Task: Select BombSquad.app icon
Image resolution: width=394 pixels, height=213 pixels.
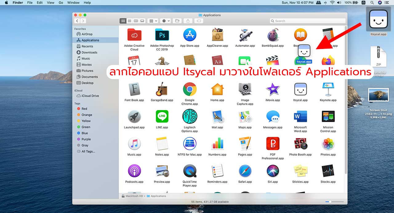Action: pos(273,35)
